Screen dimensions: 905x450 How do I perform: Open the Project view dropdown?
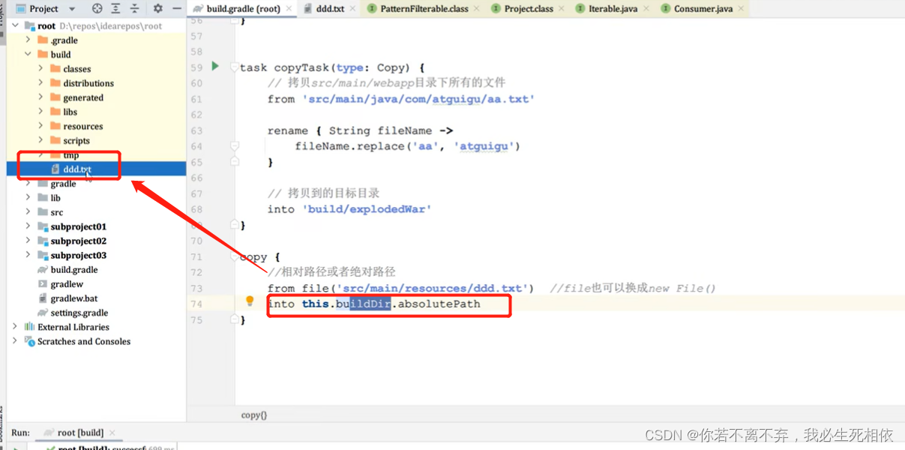click(72, 9)
